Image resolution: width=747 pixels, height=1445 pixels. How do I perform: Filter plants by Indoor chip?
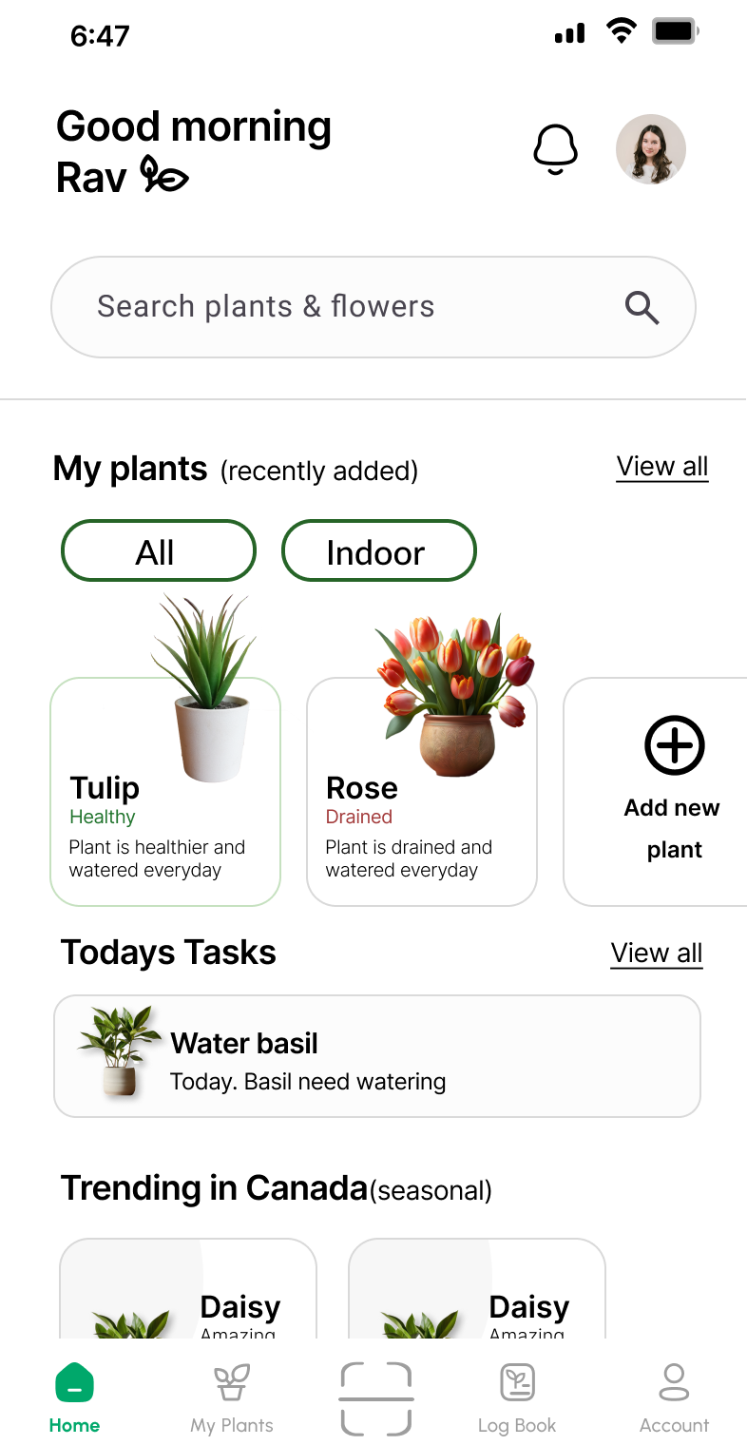(379, 551)
